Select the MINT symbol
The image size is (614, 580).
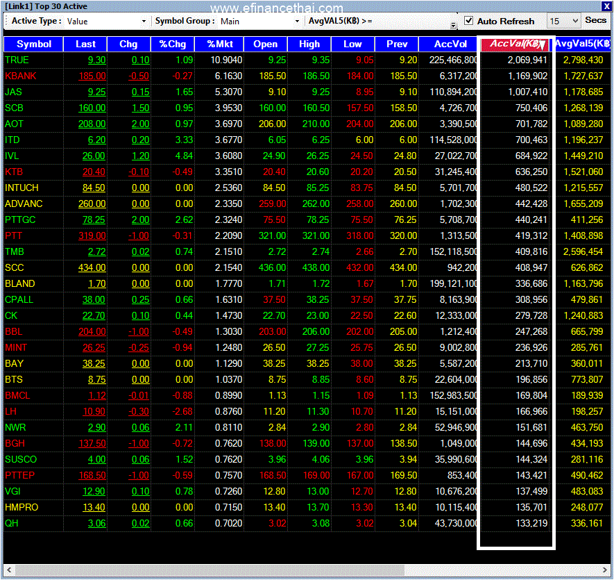(16, 348)
